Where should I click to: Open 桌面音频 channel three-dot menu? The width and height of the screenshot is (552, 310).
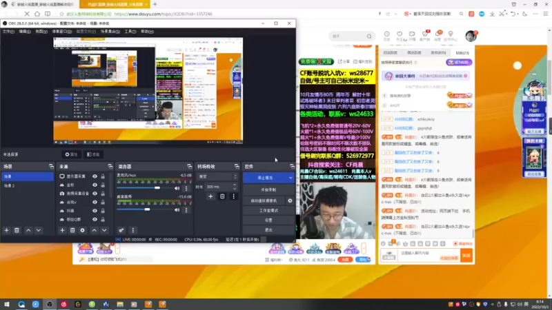[186, 210]
